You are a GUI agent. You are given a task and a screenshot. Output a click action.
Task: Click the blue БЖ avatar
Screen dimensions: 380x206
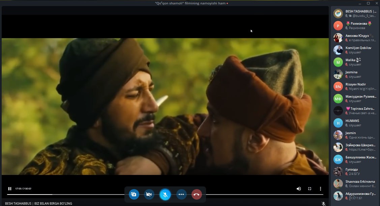338,159
